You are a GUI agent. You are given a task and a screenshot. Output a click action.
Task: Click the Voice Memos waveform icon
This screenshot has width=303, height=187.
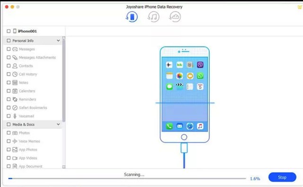tap(15, 141)
